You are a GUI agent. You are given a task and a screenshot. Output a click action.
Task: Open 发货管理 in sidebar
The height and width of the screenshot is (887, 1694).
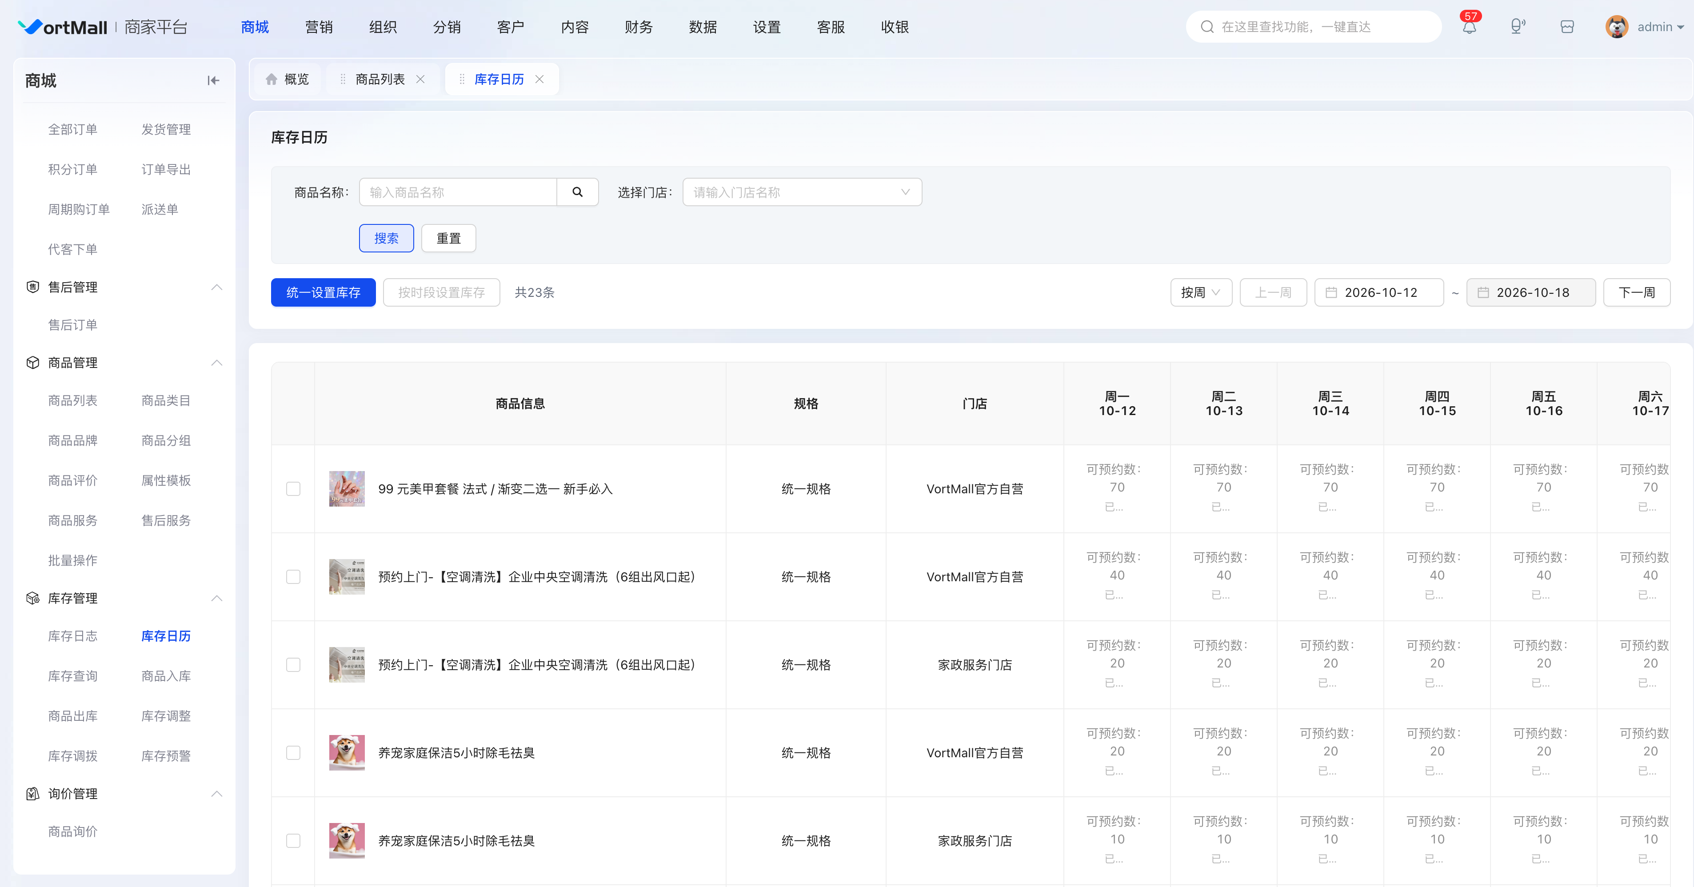click(166, 129)
